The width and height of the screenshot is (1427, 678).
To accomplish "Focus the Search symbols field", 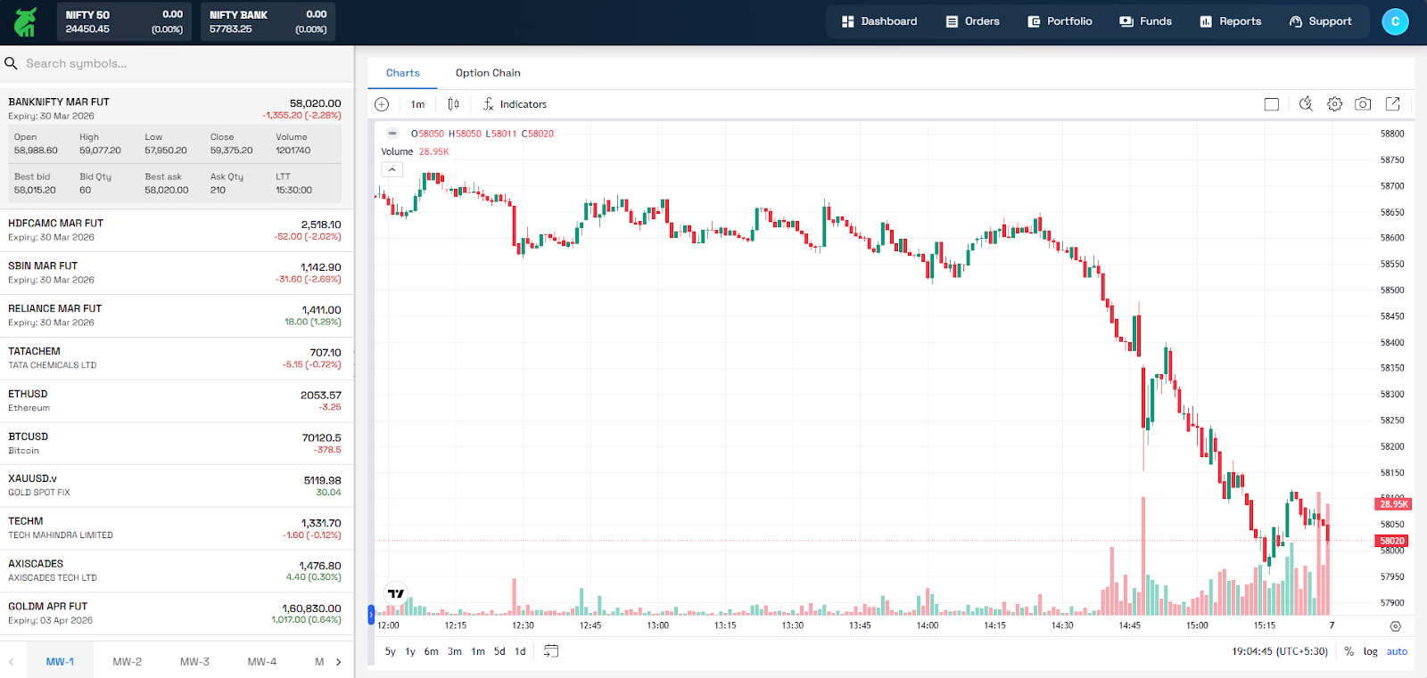I will coord(178,63).
